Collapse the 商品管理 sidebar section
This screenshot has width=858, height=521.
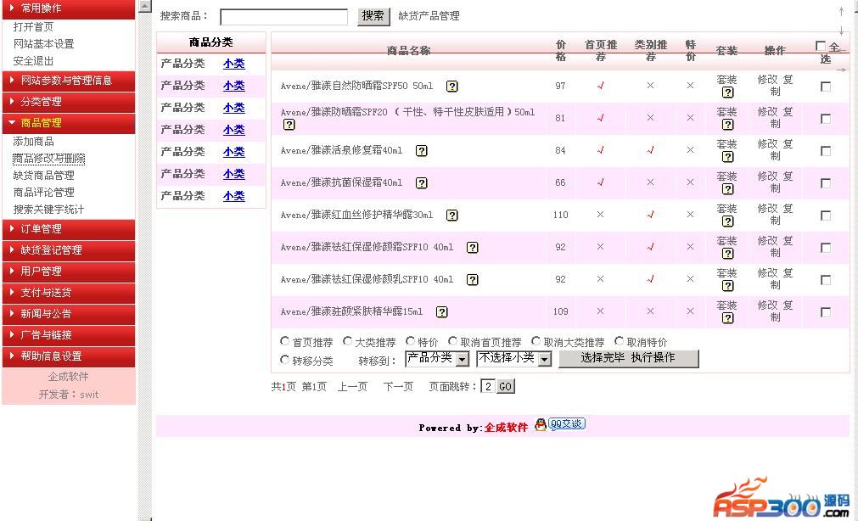point(69,123)
